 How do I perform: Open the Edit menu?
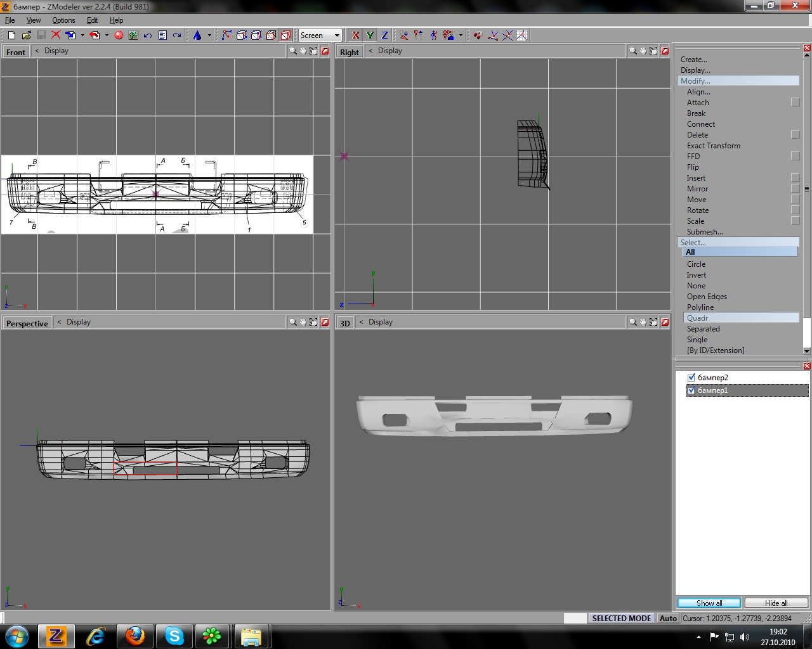tap(92, 20)
